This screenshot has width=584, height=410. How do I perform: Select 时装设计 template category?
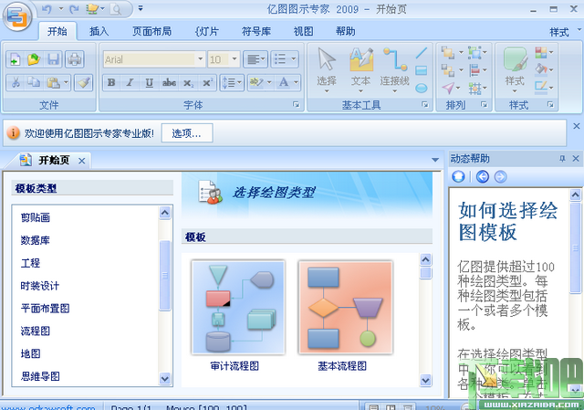pos(40,286)
